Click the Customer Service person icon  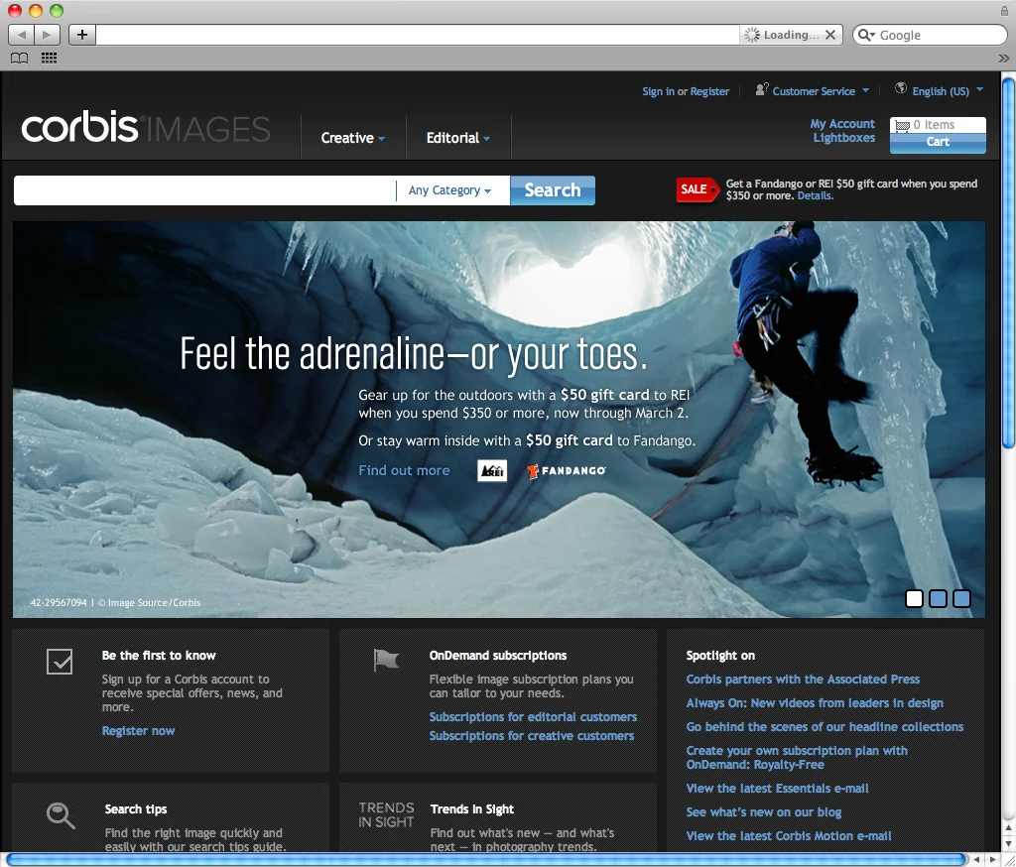(762, 89)
